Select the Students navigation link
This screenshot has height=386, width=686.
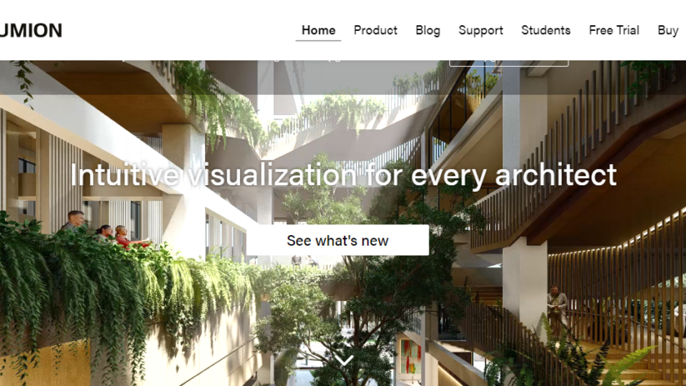coord(546,30)
